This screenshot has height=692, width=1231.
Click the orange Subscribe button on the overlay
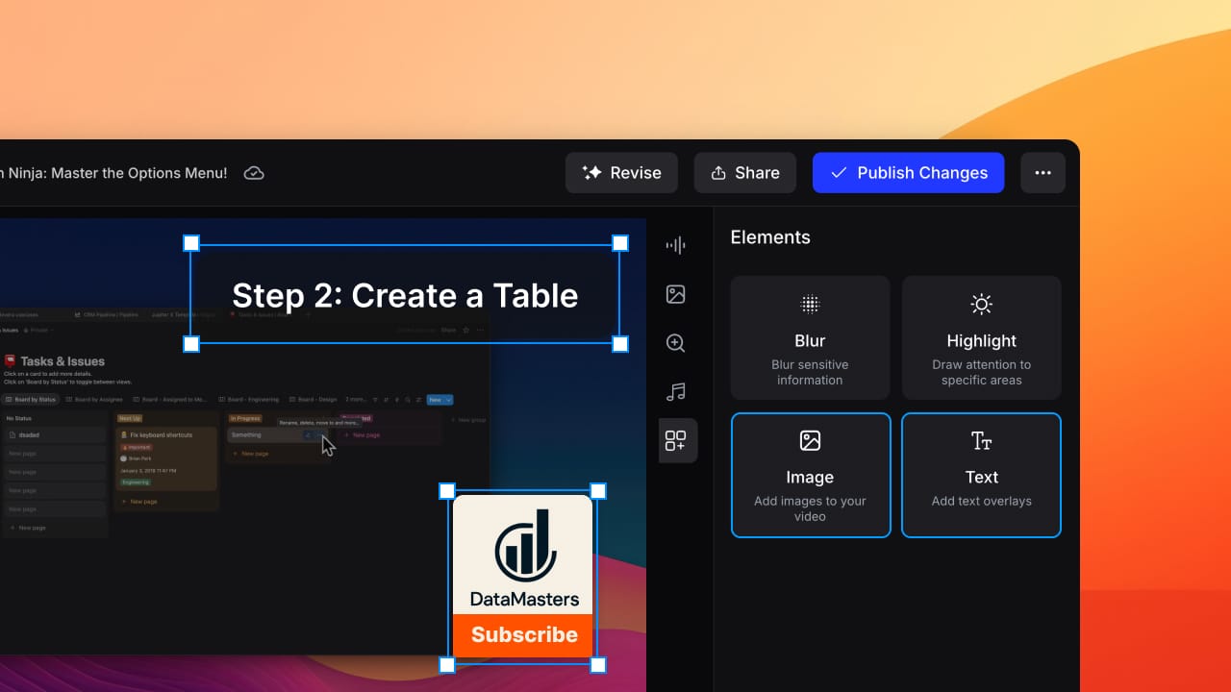pyautogui.click(x=523, y=634)
